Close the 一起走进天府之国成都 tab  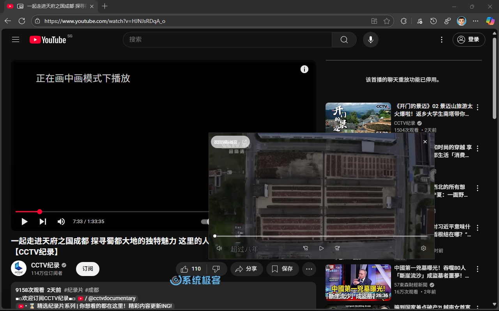pos(91,6)
